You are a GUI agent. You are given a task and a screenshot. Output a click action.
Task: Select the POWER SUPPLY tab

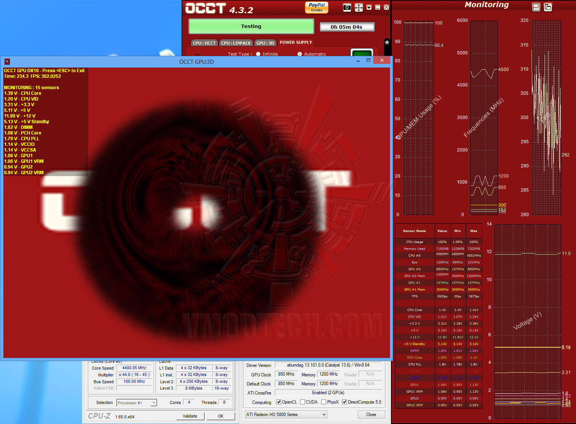pyautogui.click(x=296, y=42)
